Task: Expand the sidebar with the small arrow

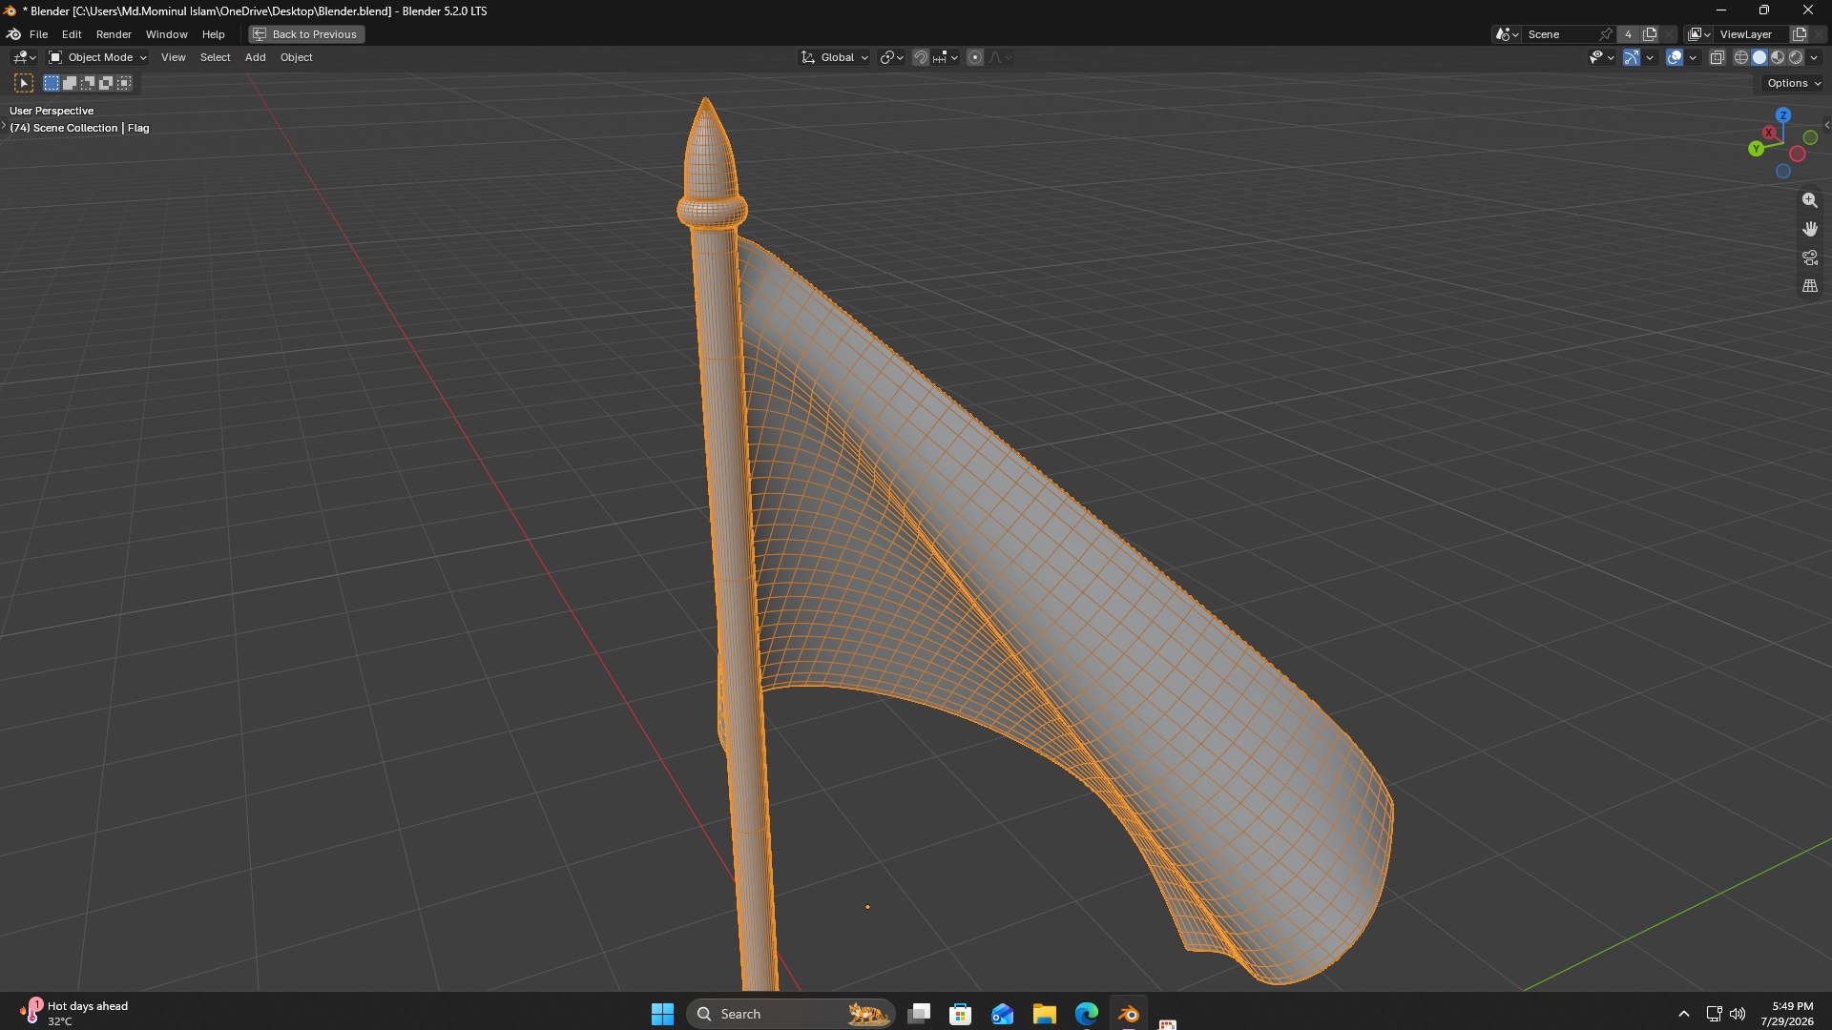Action: coord(1826,125)
